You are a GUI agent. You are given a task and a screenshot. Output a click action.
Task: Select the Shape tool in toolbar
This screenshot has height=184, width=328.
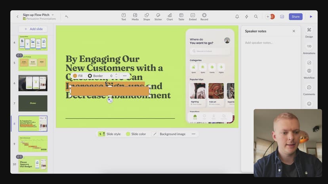click(x=147, y=17)
